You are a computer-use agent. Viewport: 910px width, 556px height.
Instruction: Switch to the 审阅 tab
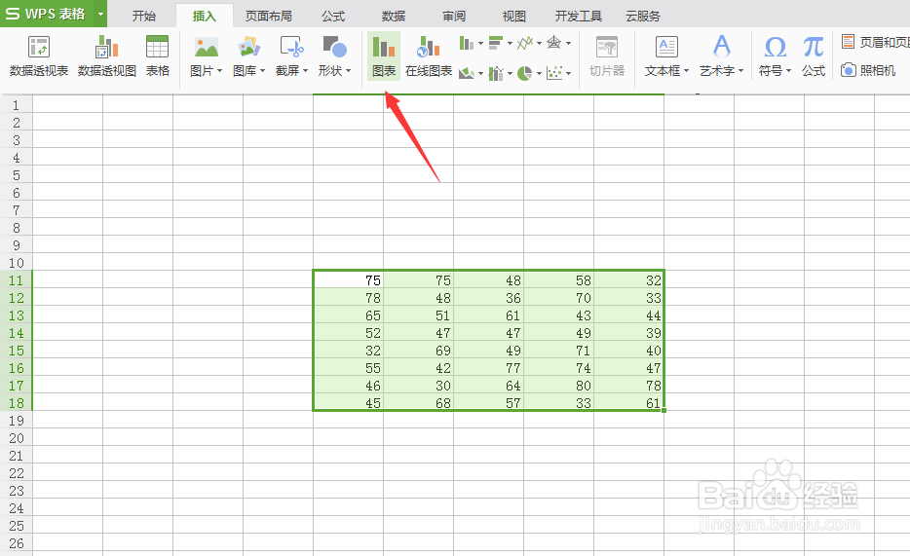coord(454,17)
